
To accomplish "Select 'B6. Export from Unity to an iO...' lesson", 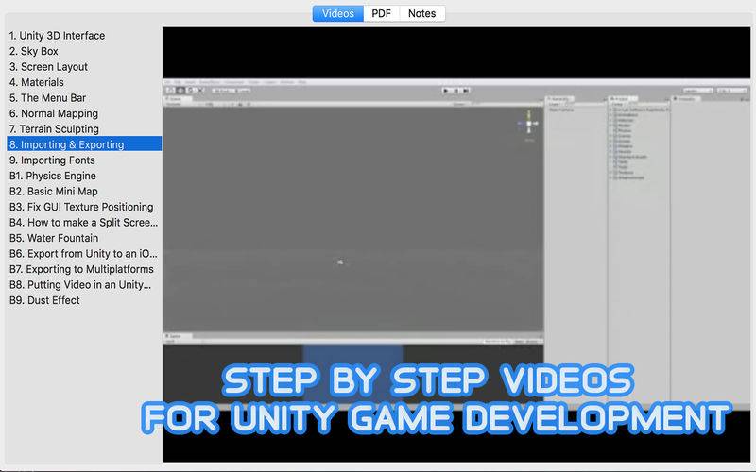I will [x=83, y=253].
